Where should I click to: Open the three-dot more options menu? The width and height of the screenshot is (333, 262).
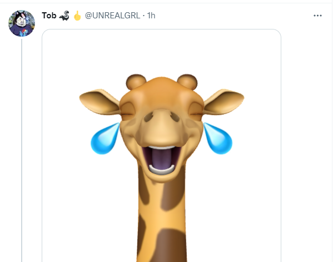pos(317,16)
